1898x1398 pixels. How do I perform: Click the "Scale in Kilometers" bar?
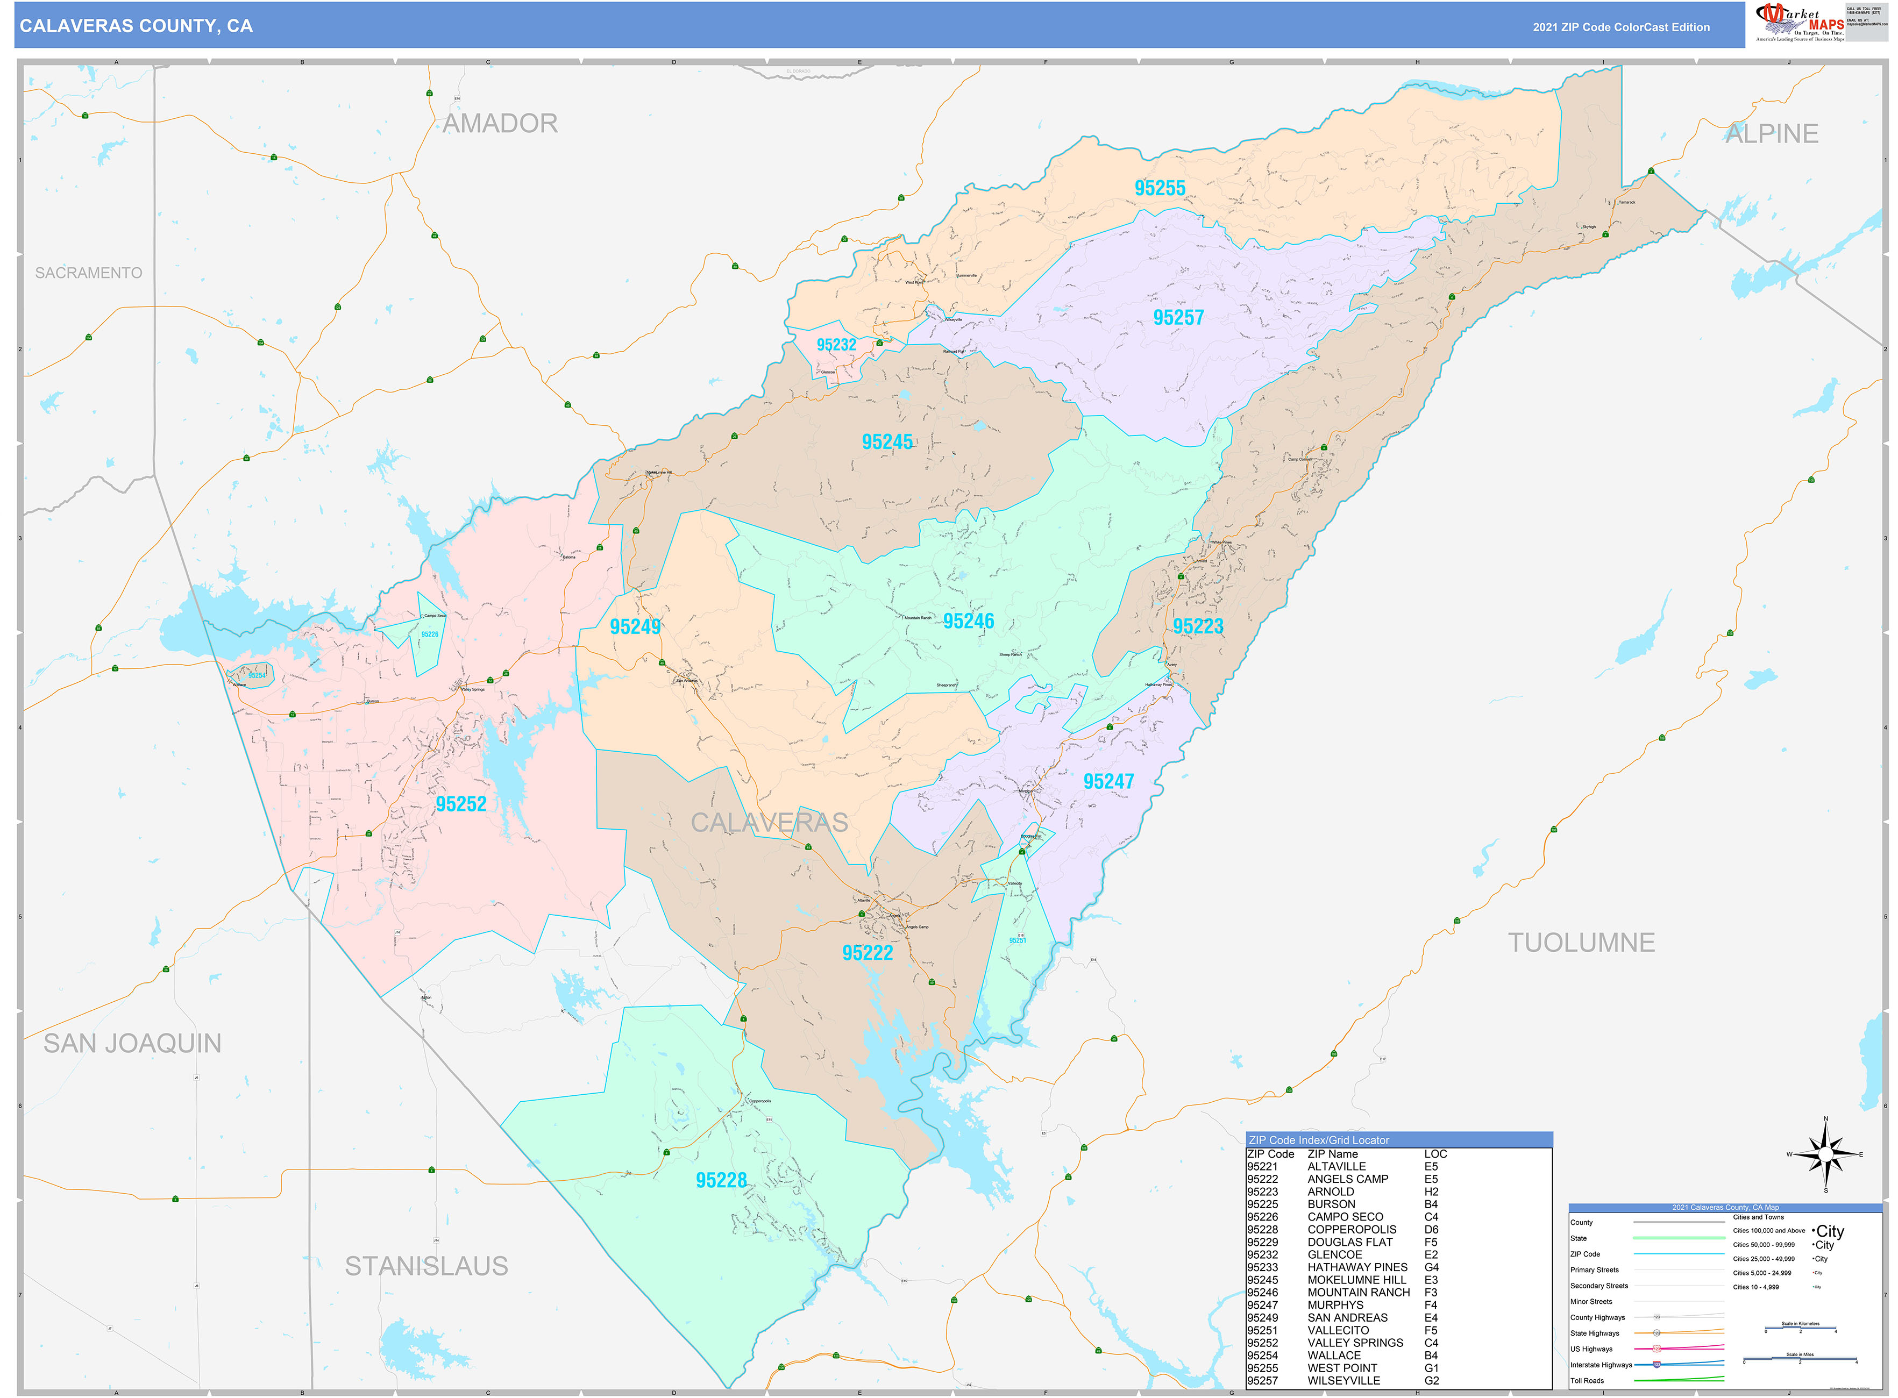[1800, 1328]
